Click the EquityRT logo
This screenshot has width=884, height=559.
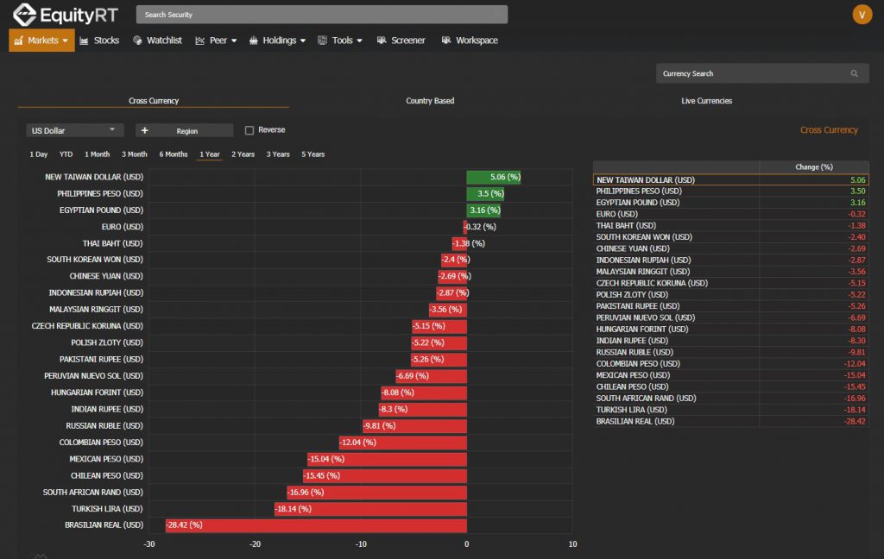point(66,15)
